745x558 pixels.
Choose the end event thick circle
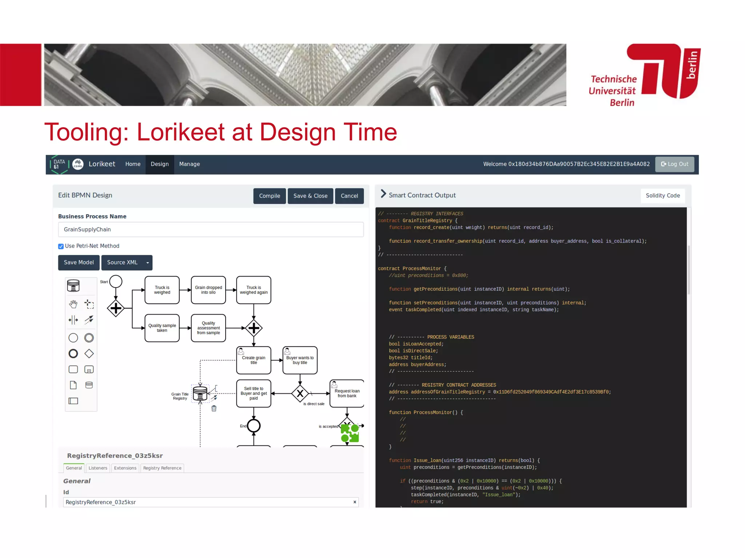[73, 353]
